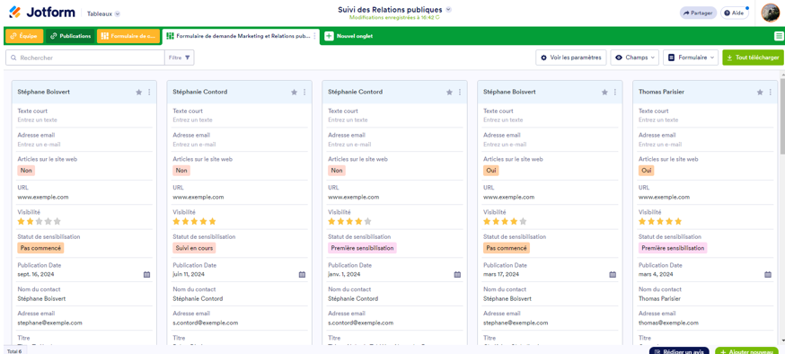Favorite the Thomas Parisier card with its star
785x354 pixels.
pyautogui.click(x=760, y=93)
